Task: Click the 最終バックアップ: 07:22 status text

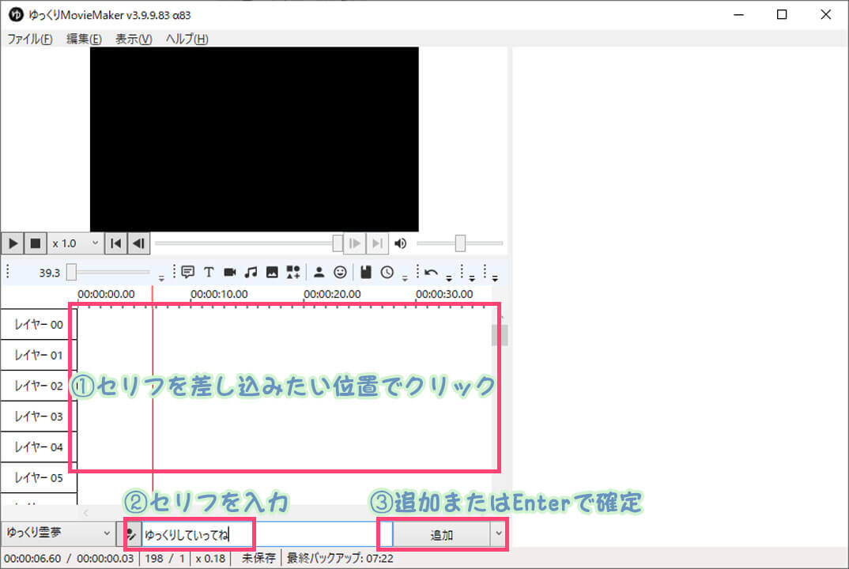Action: pos(340,558)
